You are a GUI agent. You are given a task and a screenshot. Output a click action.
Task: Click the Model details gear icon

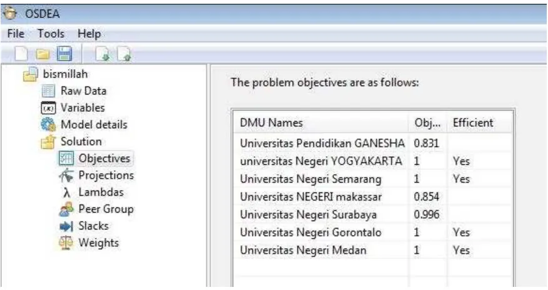point(48,124)
